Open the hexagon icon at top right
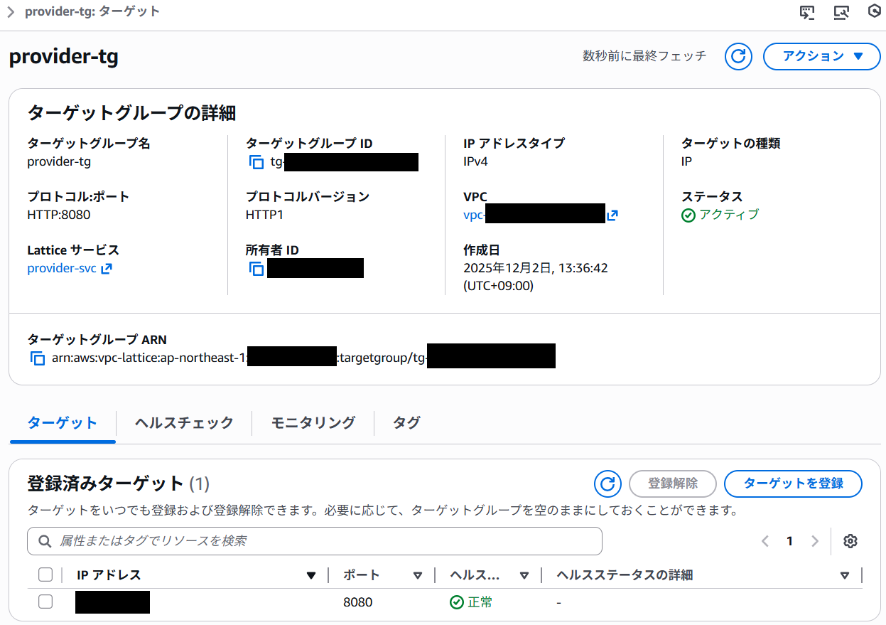This screenshot has height=625, width=886. click(x=876, y=12)
